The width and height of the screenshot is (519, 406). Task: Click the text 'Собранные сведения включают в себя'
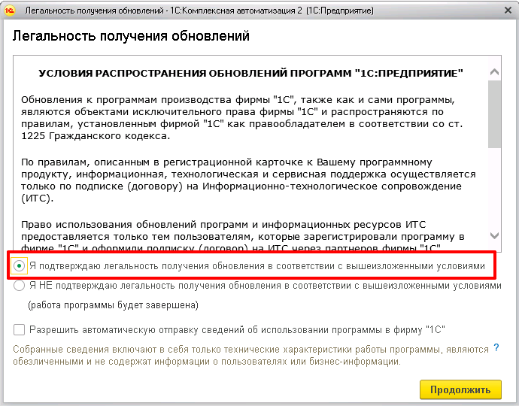250,356
